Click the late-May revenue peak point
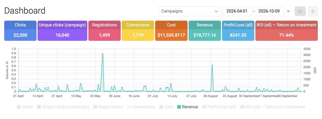The image size is (322, 119). [x=103, y=54]
